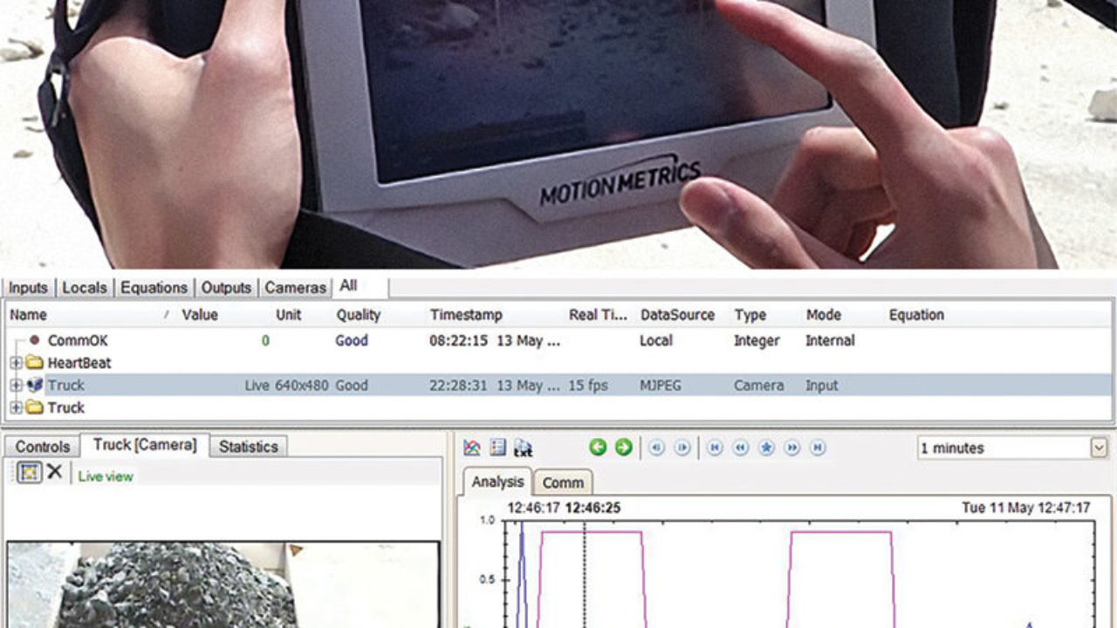
Task: Open the 1 minutes time range dropdown
Action: click(x=1099, y=448)
